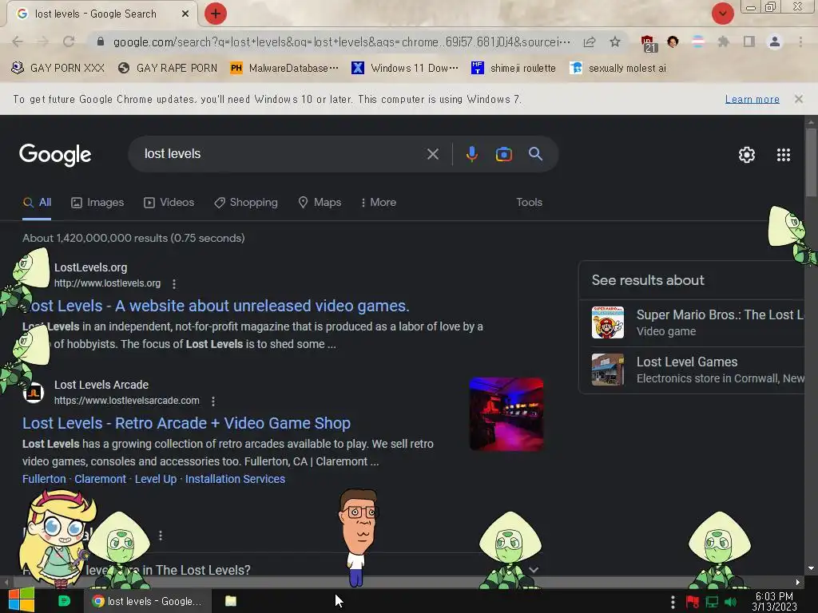818x613 pixels.
Task: Focus the Google search input field
Action: (x=282, y=154)
